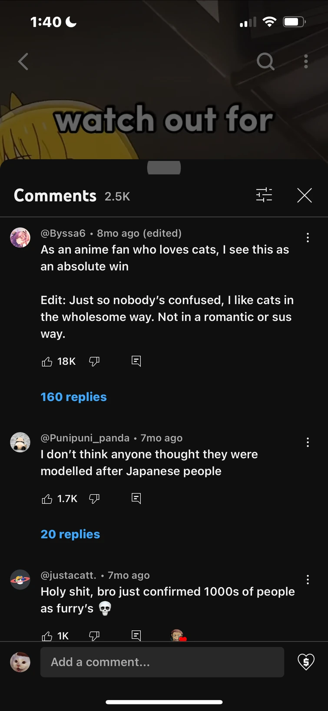Open @Punipuni_panda's comment options menu
Viewport: 328px width, 711px height.
point(308,442)
